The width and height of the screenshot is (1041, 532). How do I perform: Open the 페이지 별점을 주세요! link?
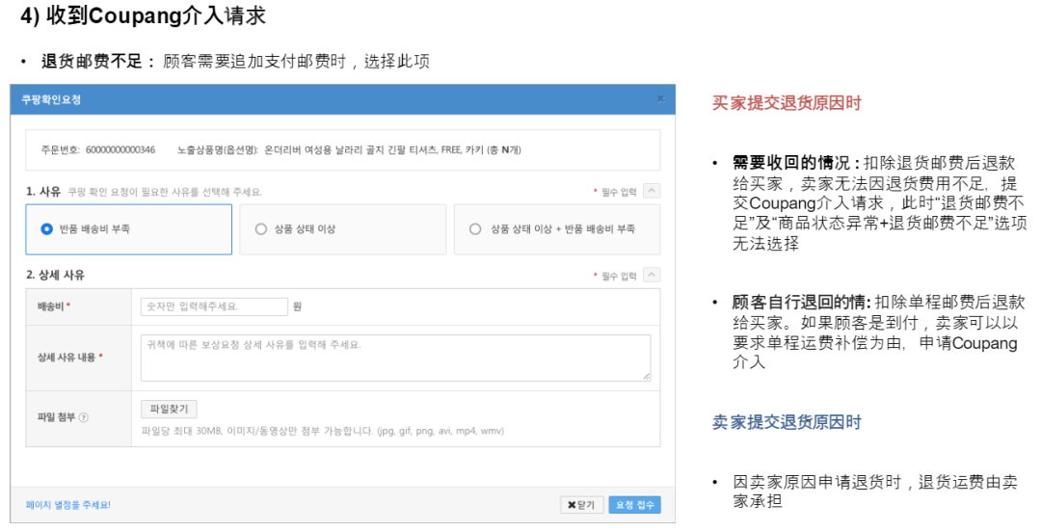point(68,505)
